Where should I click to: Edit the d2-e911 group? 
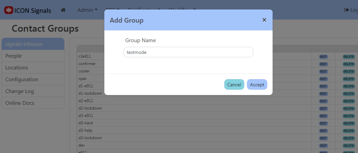[x=323, y=101]
